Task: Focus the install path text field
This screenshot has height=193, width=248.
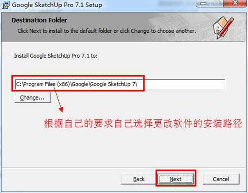Action: [120, 84]
